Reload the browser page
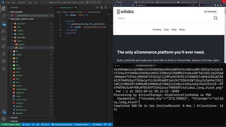 pos(121,5)
